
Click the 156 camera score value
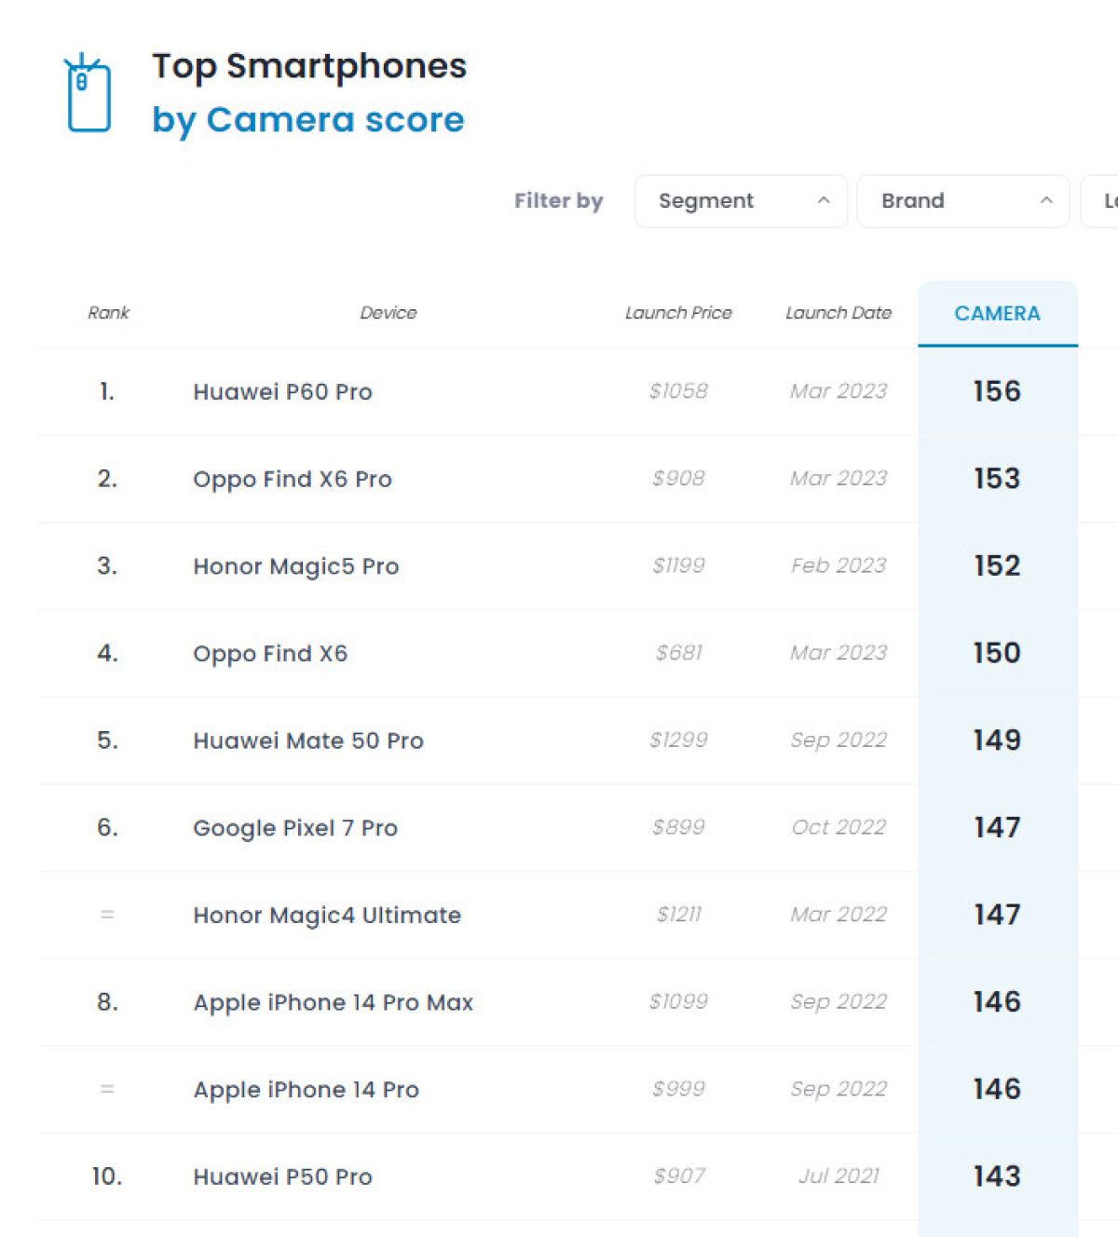coord(997,391)
